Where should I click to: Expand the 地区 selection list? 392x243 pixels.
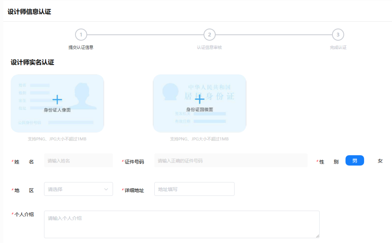coord(78,189)
